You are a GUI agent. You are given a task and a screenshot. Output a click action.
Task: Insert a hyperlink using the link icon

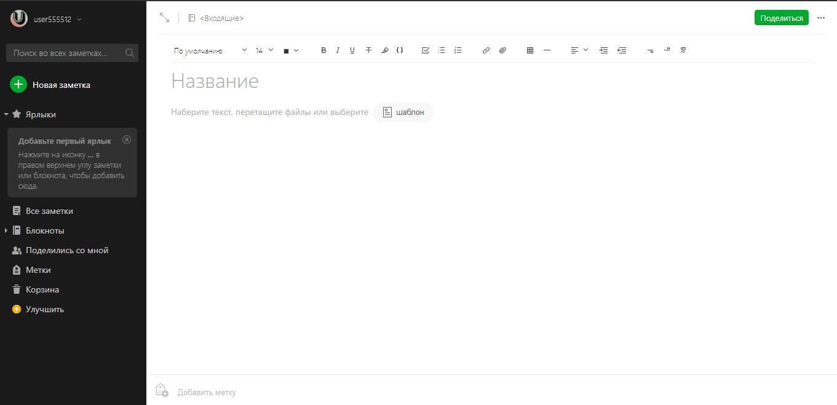(486, 50)
